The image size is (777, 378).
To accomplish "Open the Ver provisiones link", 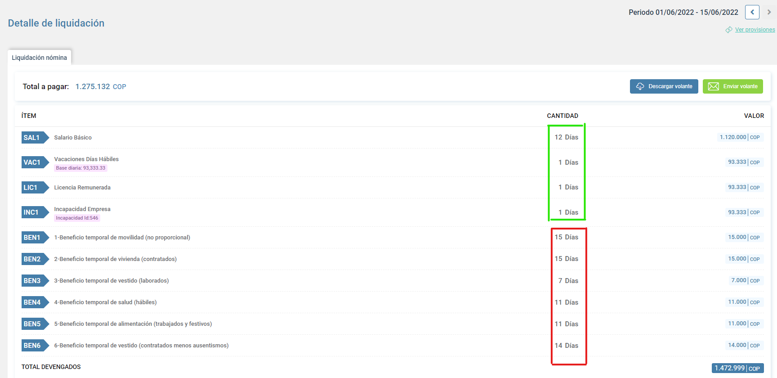I will [x=755, y=30].
